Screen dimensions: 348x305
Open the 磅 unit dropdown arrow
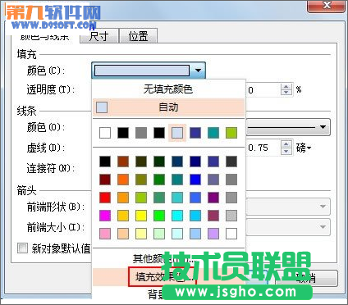point(309,148)
